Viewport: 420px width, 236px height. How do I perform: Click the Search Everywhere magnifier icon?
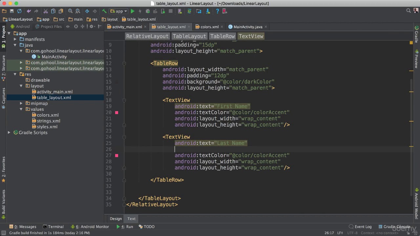[409, 11]
